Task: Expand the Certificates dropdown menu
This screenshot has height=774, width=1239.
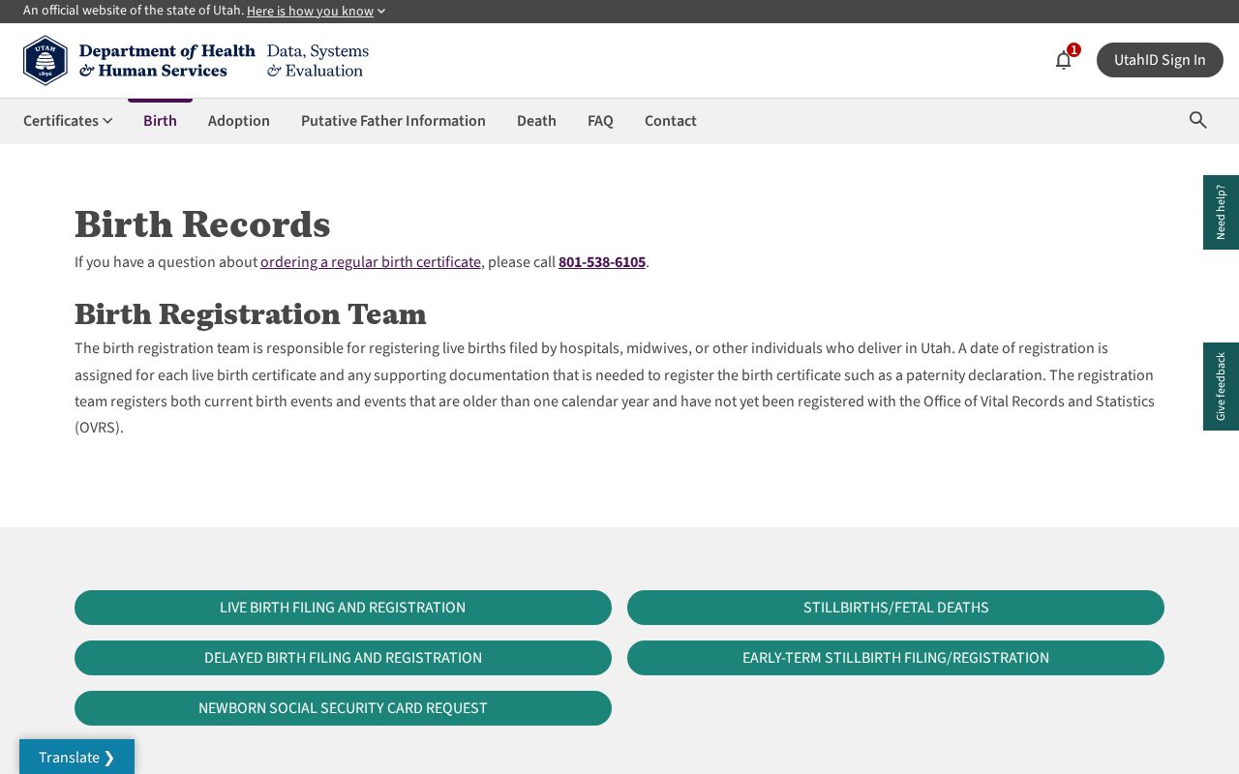Action: (68, 120)
